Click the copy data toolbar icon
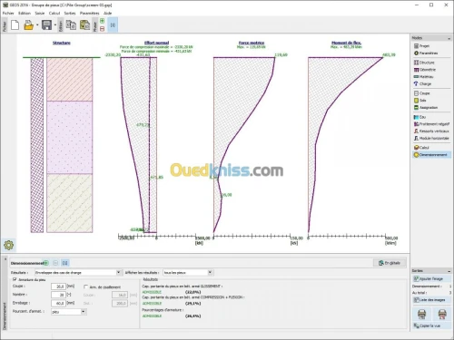The image size is (454, 340). point(71,25)
